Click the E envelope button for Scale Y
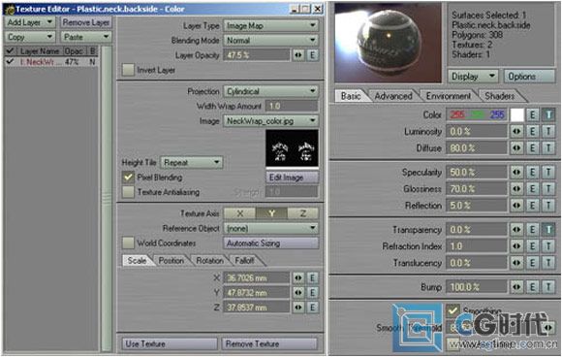Image resolution: width=562 pixels, height=357 pixels. click(312, 293)
